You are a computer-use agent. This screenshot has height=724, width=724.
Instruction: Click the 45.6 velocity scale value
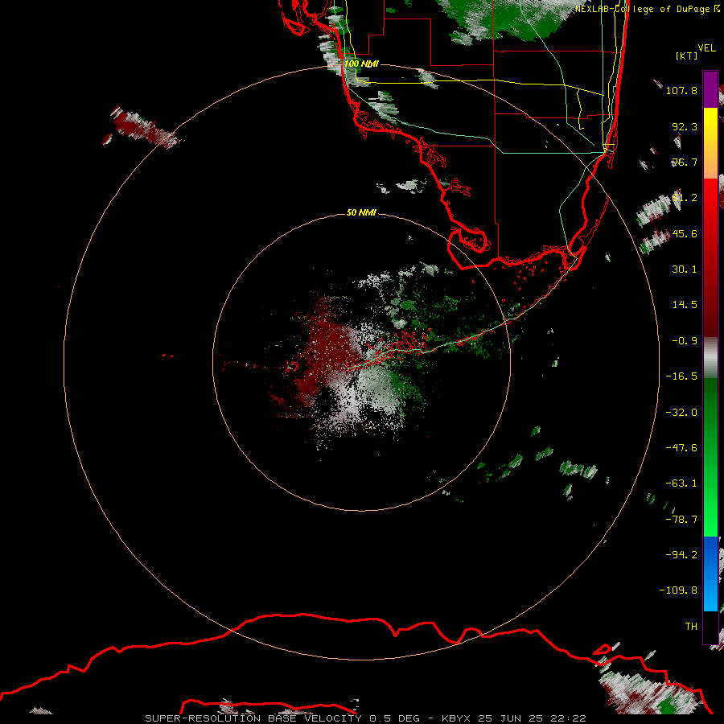685,233
